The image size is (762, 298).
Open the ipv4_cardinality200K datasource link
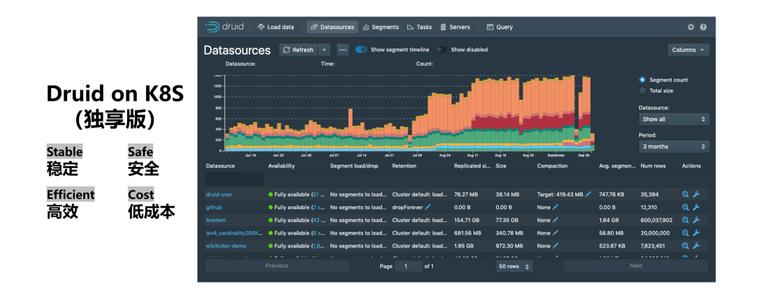click(235, 233)
